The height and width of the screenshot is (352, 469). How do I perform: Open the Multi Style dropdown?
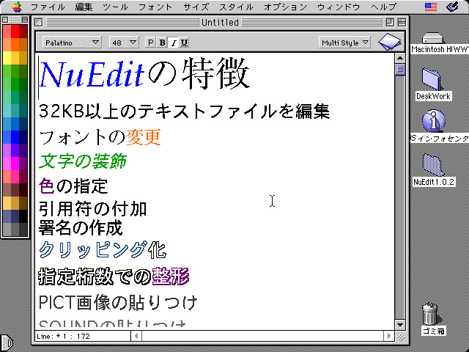(x=344, y=43)
